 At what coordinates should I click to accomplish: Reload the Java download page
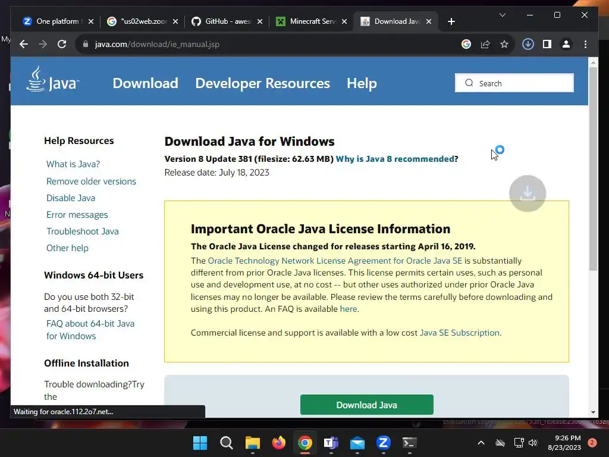tap(62, 44)
